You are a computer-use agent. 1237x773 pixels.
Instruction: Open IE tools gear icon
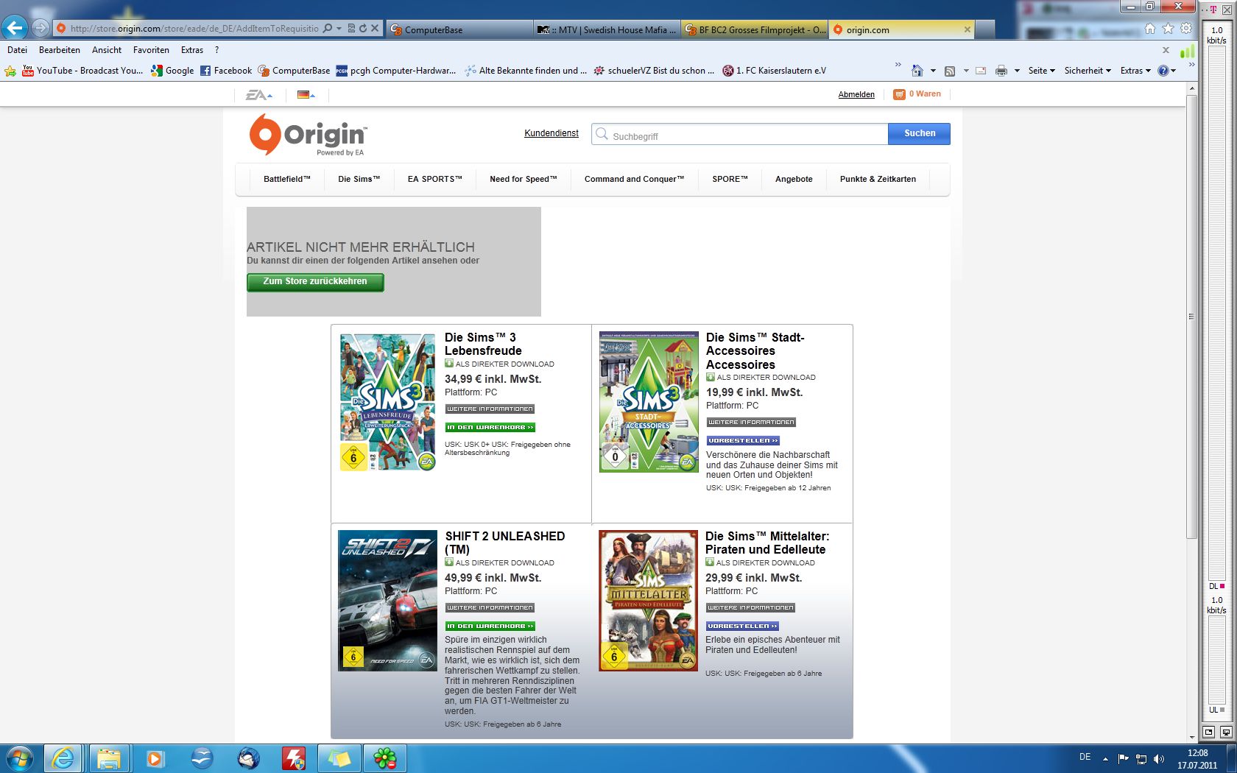pyautogui.click(x=1185, y=29)
